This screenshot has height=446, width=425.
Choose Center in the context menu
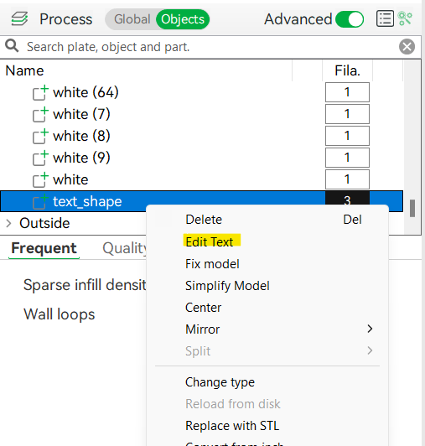pos(267,308)
